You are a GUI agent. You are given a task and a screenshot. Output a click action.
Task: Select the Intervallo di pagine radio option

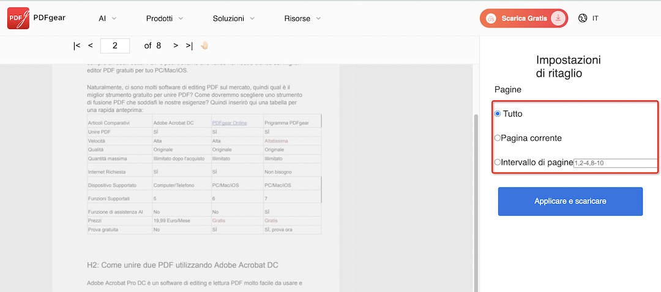pos(498,162)
